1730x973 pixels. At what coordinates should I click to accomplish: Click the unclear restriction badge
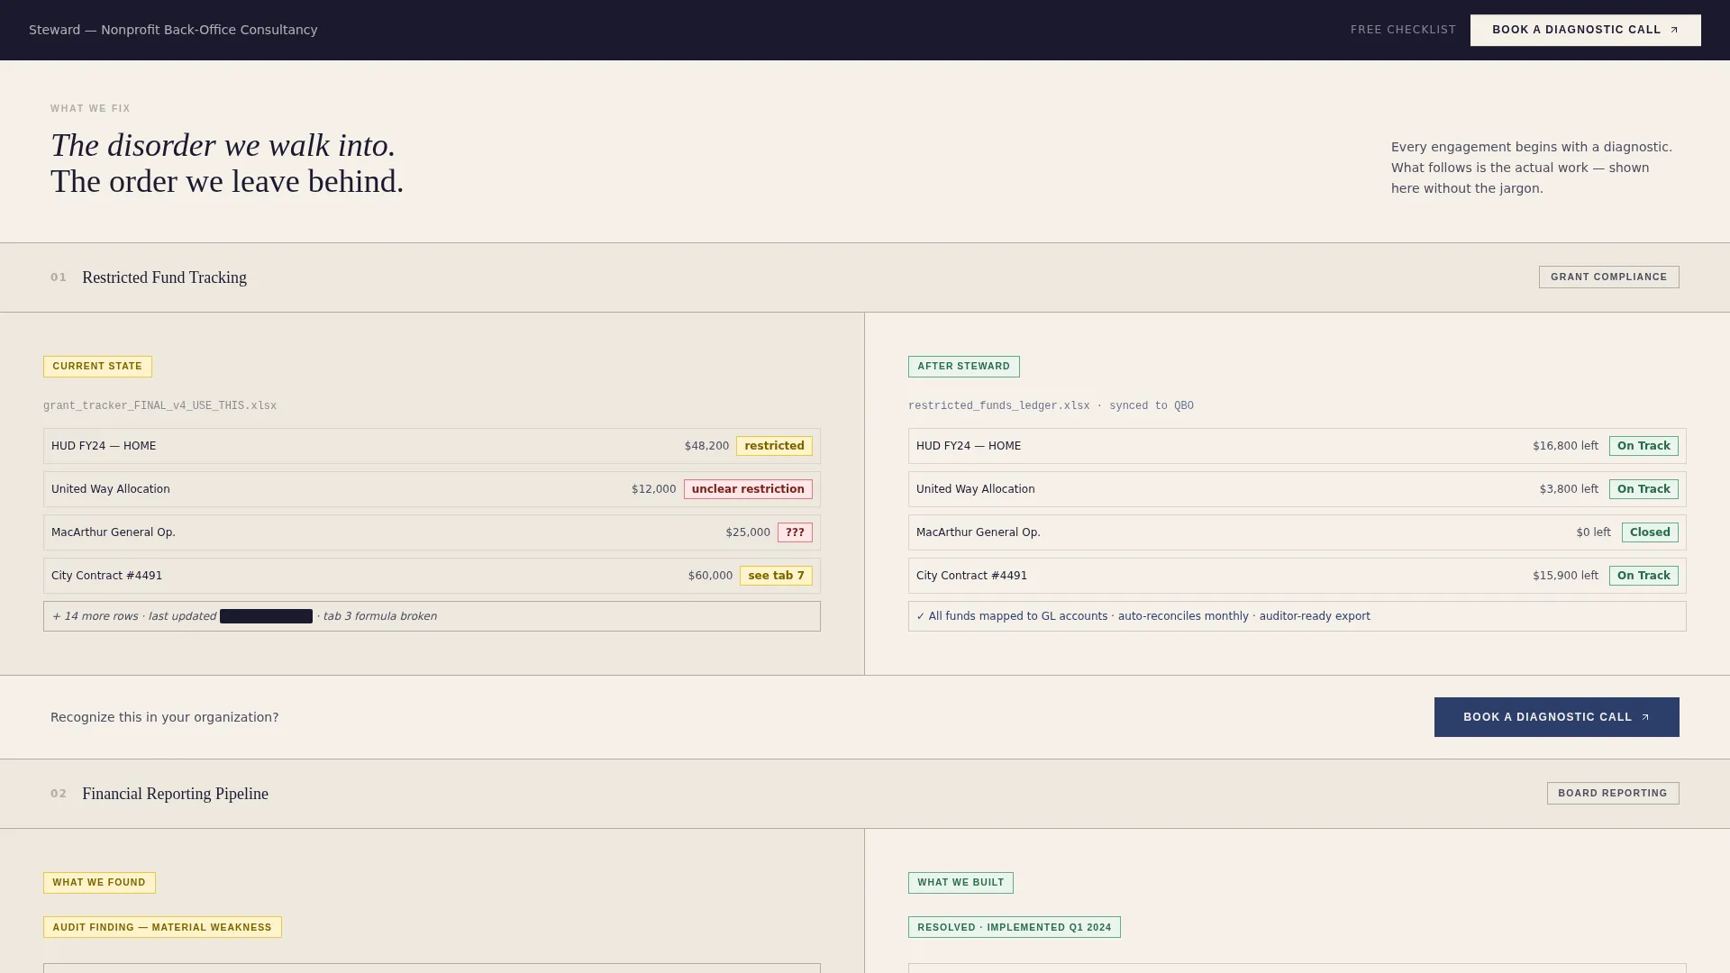tap(748, 489)
